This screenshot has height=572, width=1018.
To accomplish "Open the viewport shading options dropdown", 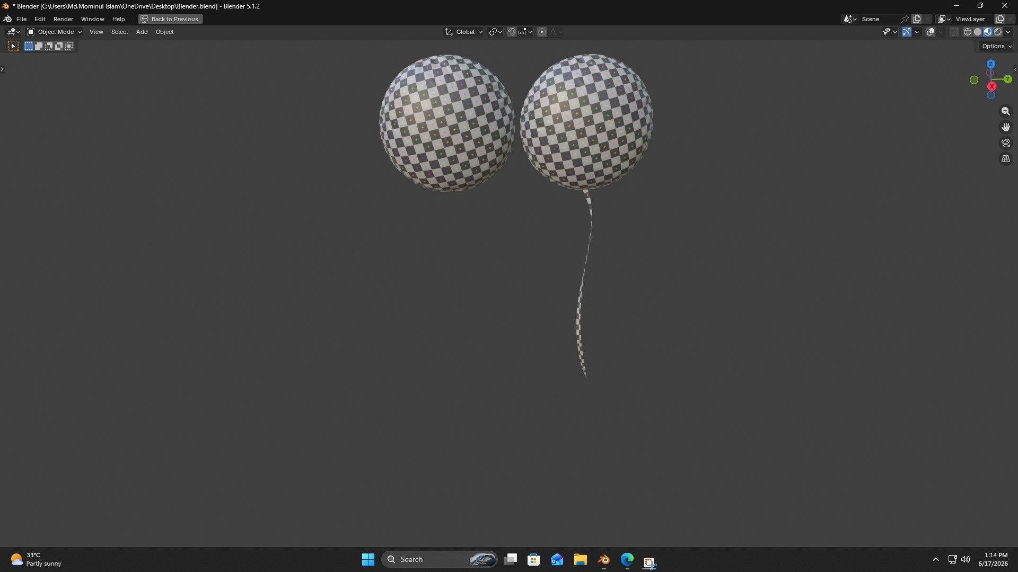I will 1008,32.
